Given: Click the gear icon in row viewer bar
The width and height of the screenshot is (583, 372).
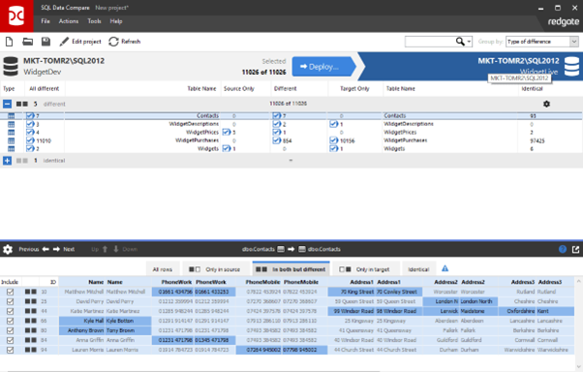Looking at the screenshot, I should (8, 249).
